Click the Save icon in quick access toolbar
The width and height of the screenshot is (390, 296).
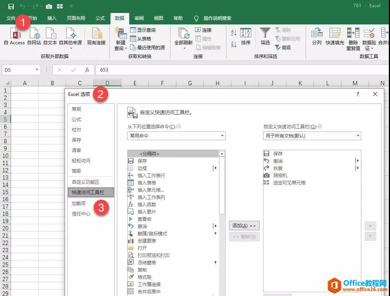(x=11, y=6)
